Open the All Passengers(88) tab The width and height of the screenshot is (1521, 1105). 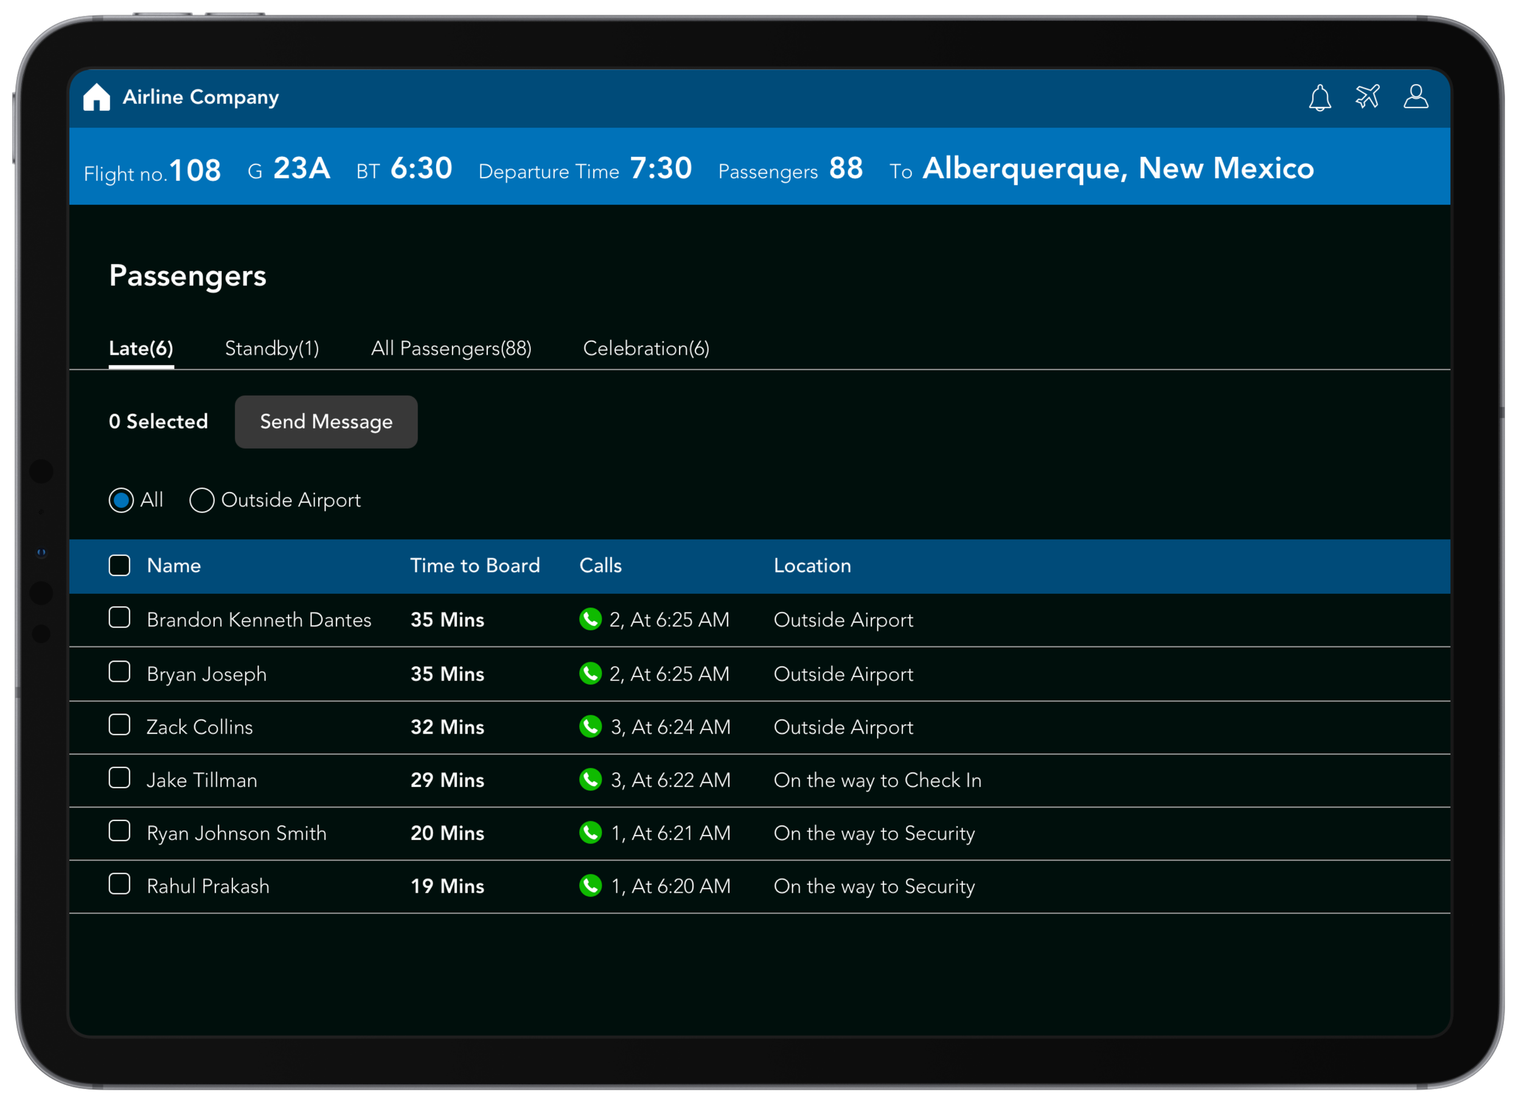pyautogui.click(x=451, y=348)
